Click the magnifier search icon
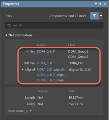Image resolution: width=109 pixels, height=120 pixels. tap(9, 25)
